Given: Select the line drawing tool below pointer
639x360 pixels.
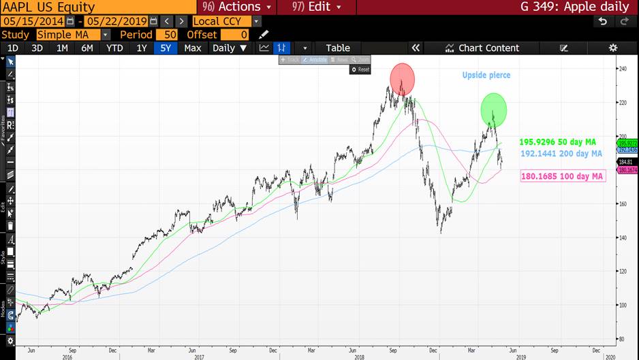Looking at the screenshot, I should coord(11,75).
